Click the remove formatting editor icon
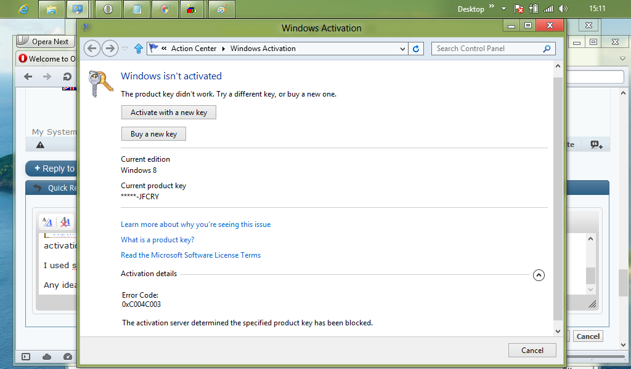631x369 pixels. (65, 221)
